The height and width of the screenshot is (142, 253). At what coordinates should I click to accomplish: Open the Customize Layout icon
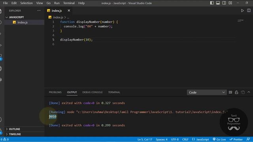click(230, 3)
